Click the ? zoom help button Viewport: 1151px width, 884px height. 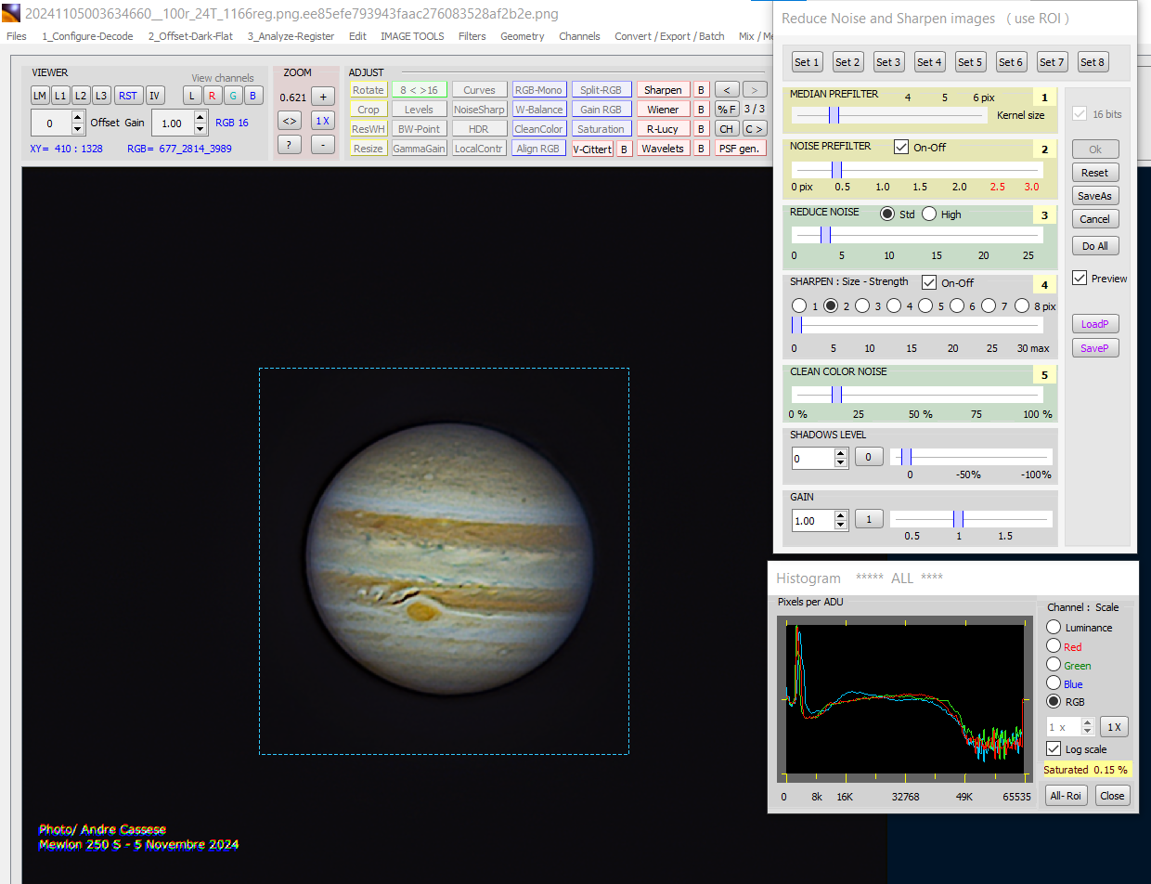click(290, 144)
